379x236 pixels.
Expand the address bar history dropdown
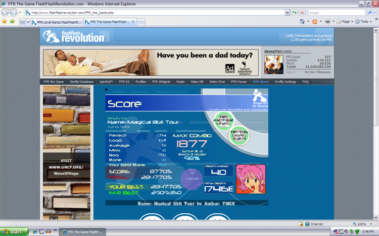coord(287,13)
